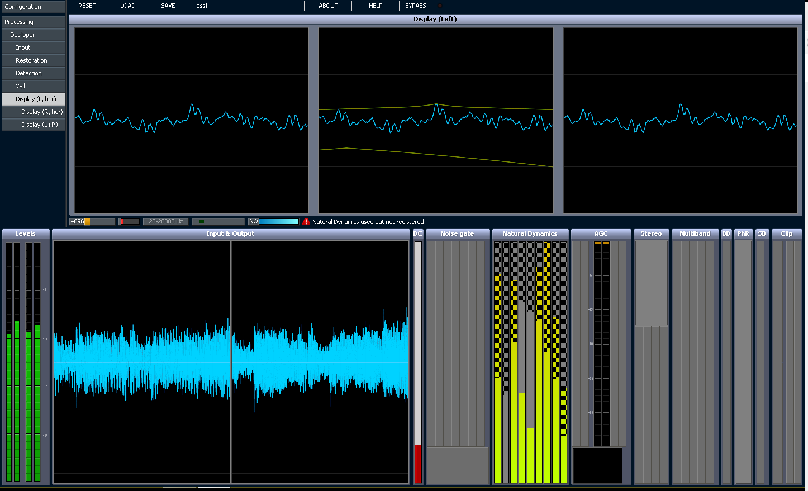The width and height of the screenshot is (808, 491).
Task: Click the Stereo panel header
Action: (x=651, y=233)
